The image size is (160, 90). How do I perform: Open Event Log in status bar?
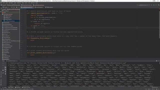coord(155,87)
